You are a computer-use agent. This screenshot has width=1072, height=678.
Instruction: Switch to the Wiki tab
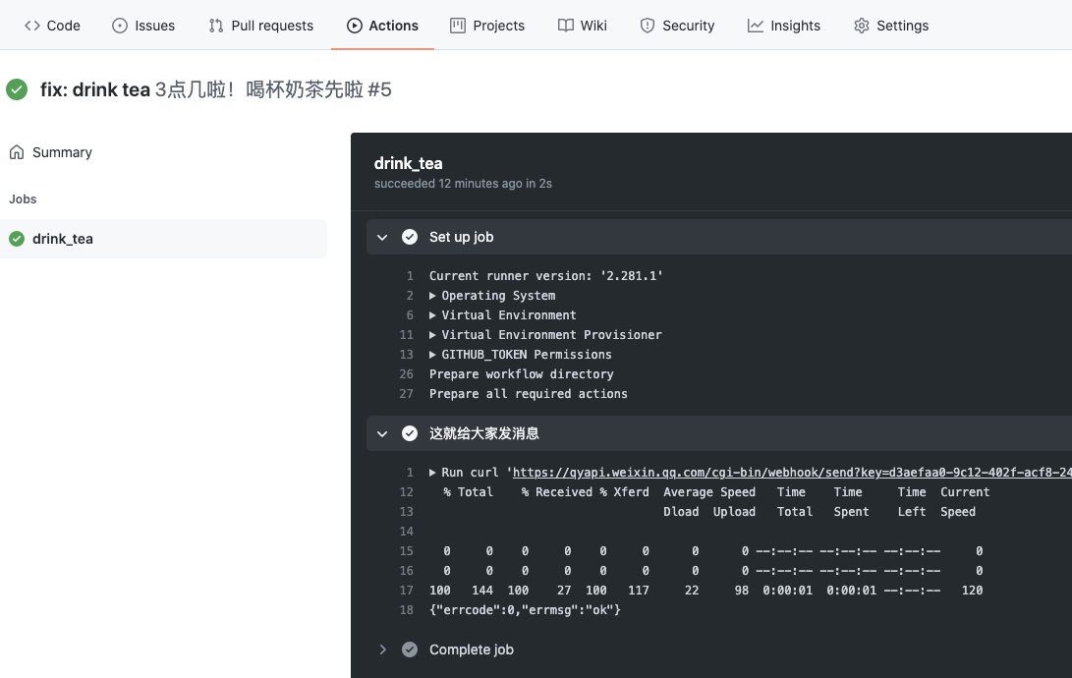[583, 26]
